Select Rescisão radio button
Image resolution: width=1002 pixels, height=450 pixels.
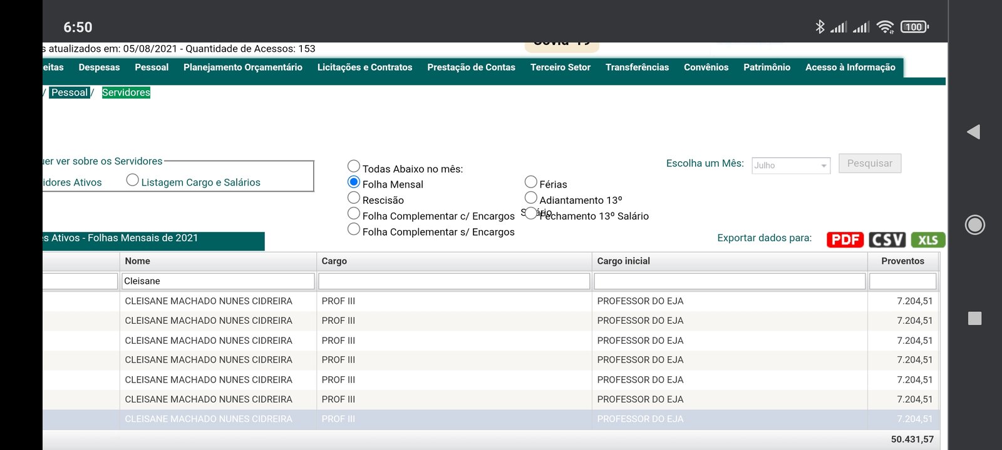pyautogui.click(x=354, y=198)
